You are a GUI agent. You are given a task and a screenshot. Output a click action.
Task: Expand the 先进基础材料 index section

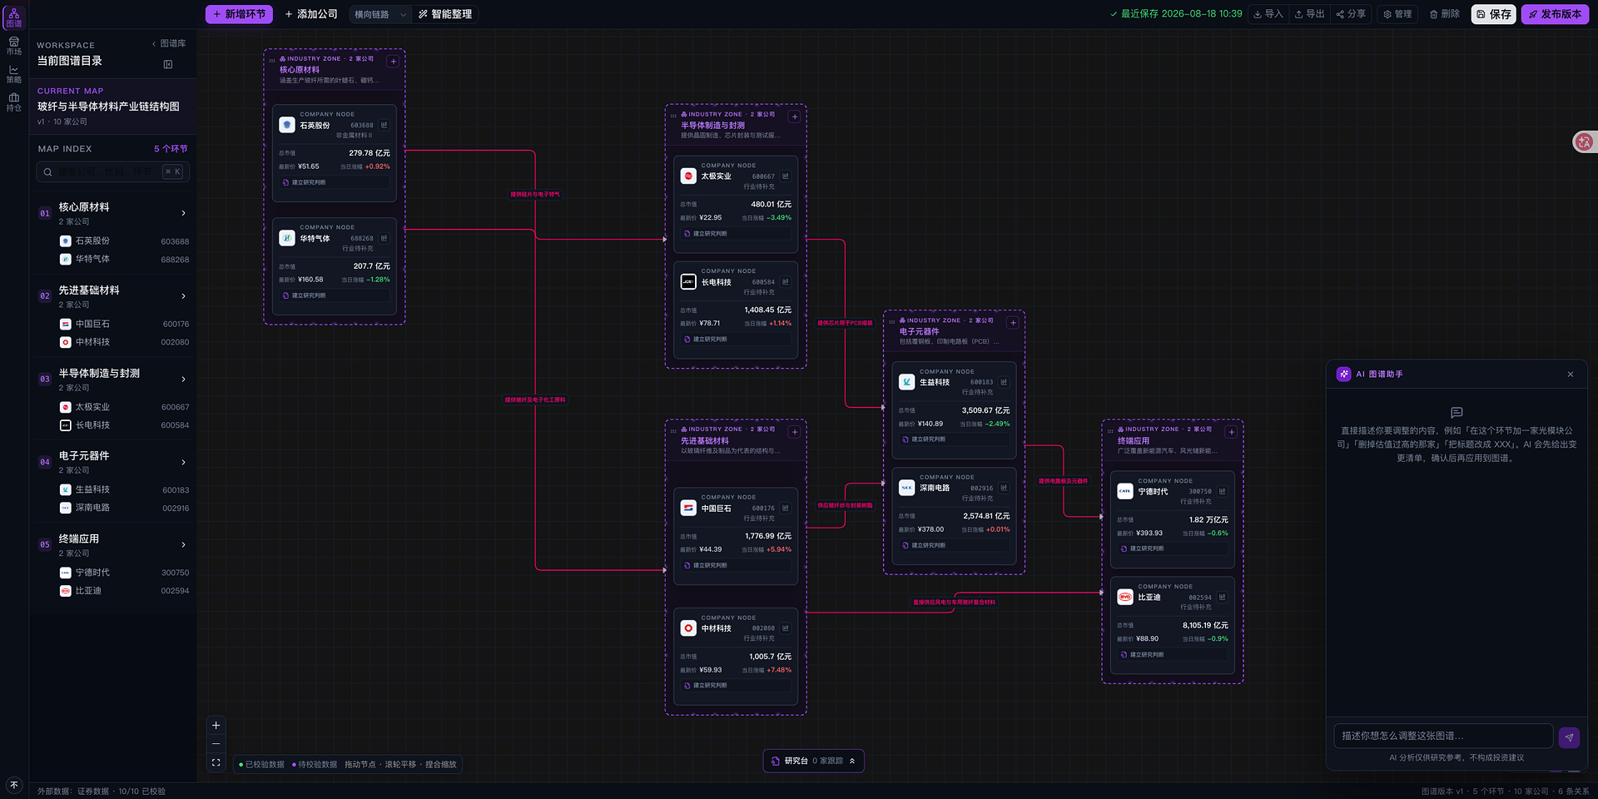pos(183,296)
